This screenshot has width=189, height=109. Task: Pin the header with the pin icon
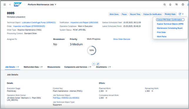pyautogui.click(x=98, y=64)
